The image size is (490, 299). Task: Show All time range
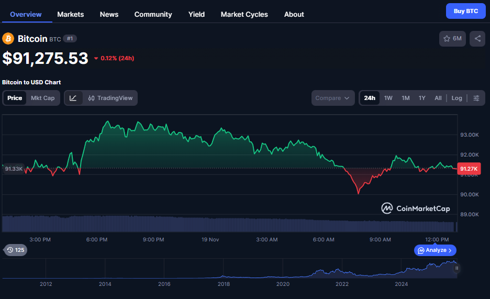point(438,98)
